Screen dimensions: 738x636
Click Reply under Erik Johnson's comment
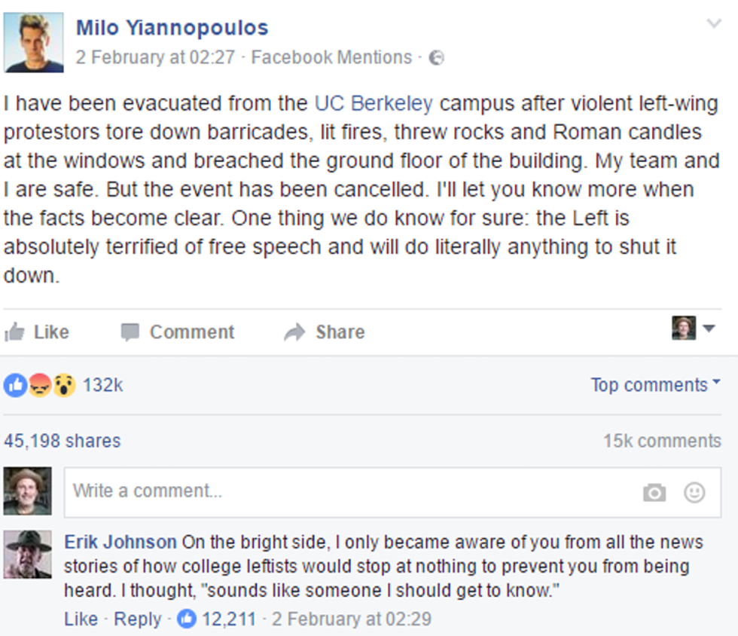137,619
